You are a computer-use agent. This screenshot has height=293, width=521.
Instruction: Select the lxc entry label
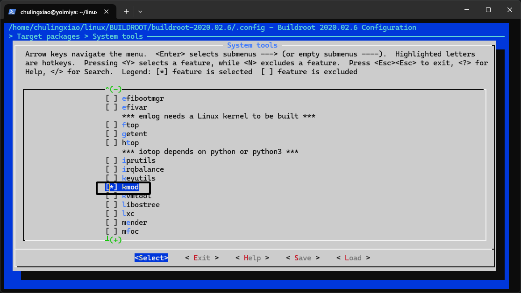coord(128,214)
